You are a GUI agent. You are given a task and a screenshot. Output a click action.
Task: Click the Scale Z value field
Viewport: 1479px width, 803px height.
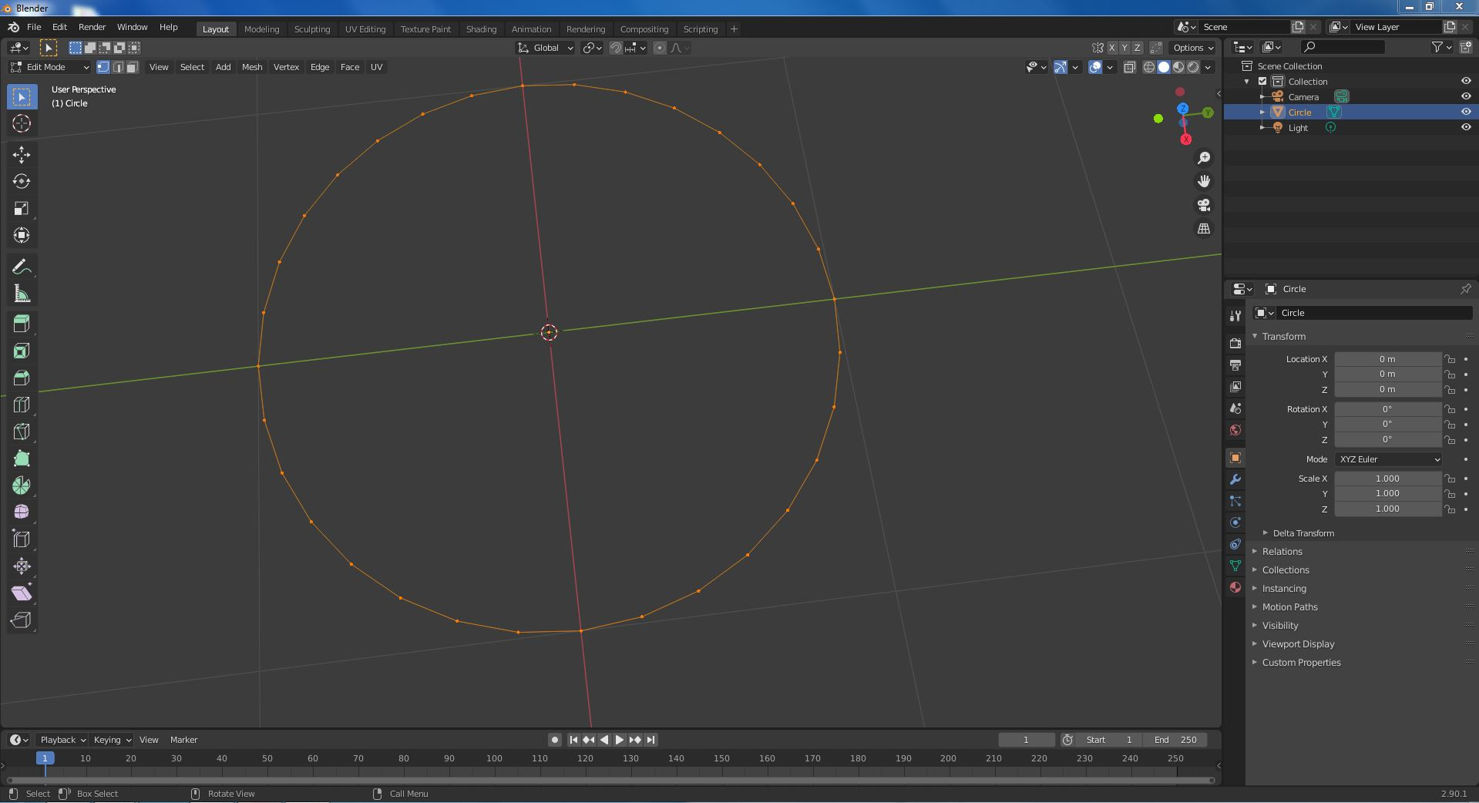point(1387,509)
